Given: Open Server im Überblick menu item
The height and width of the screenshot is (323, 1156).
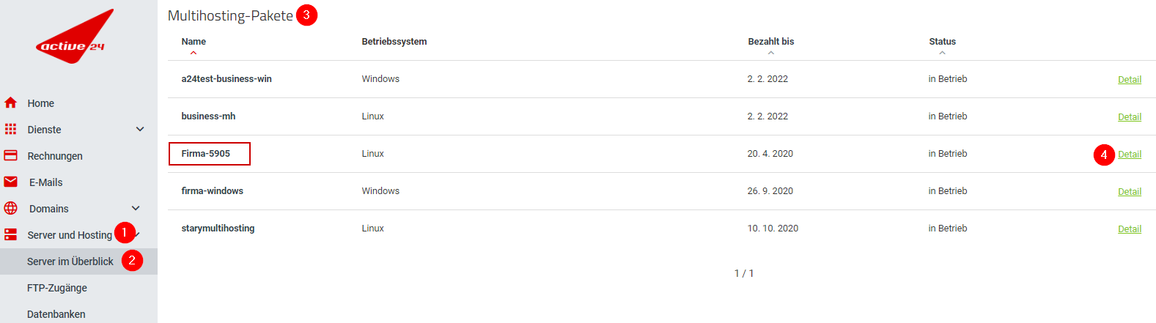Looking at the screenshot, I should point(70,261).
